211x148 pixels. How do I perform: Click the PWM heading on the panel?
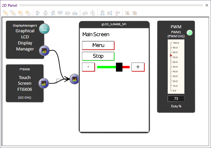coord(176,27)
